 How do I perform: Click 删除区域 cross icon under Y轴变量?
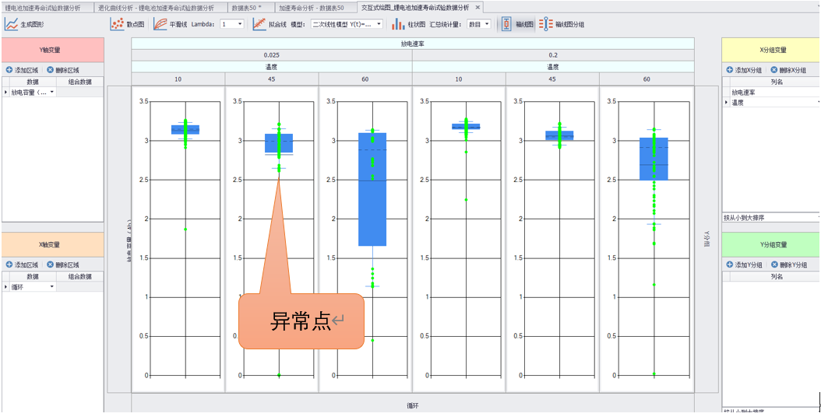[x=50, y=69]
